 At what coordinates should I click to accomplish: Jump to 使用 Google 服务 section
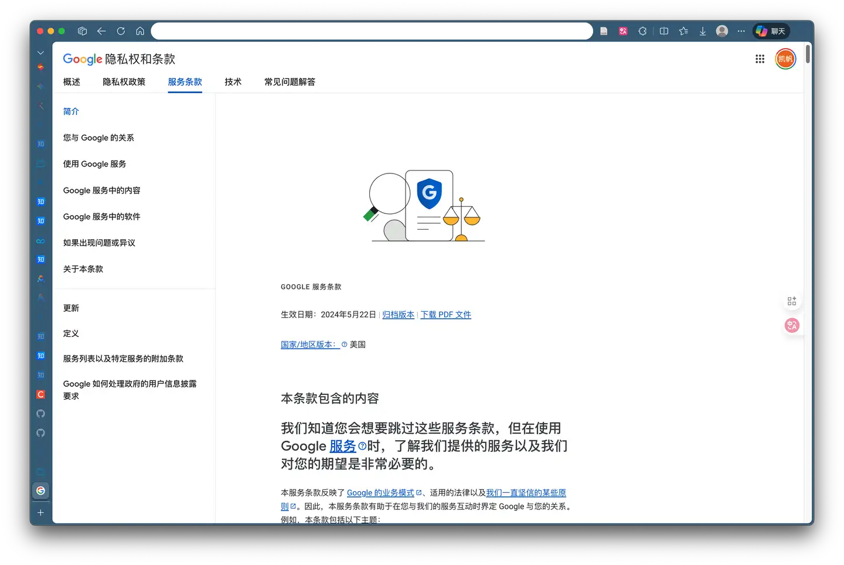pos(94,164)
